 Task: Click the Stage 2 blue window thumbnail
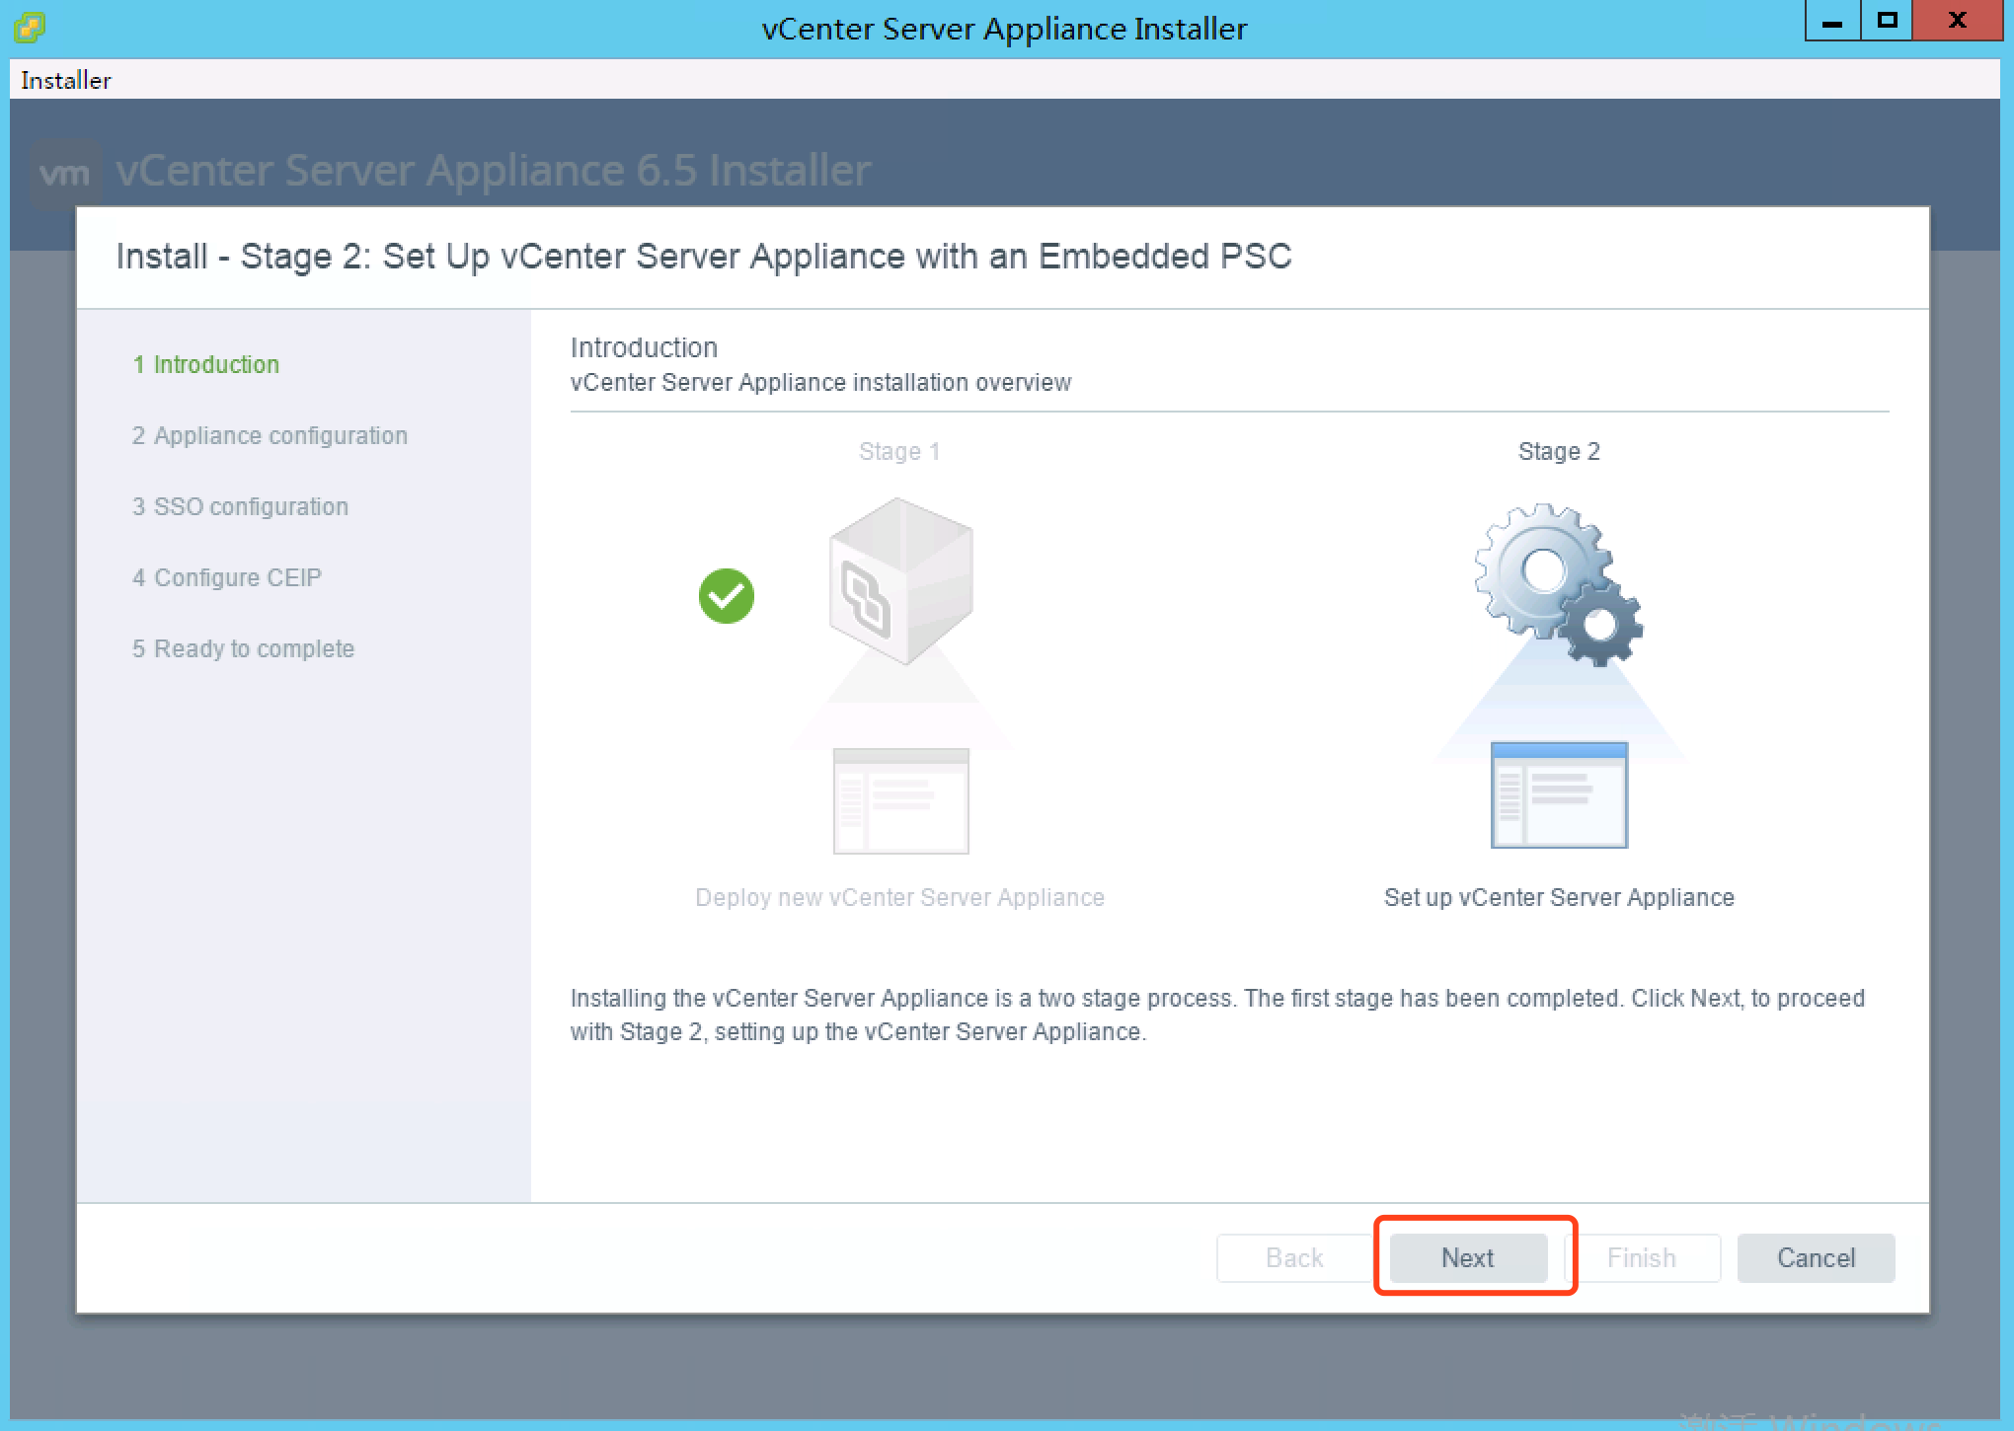point(1559,795)
